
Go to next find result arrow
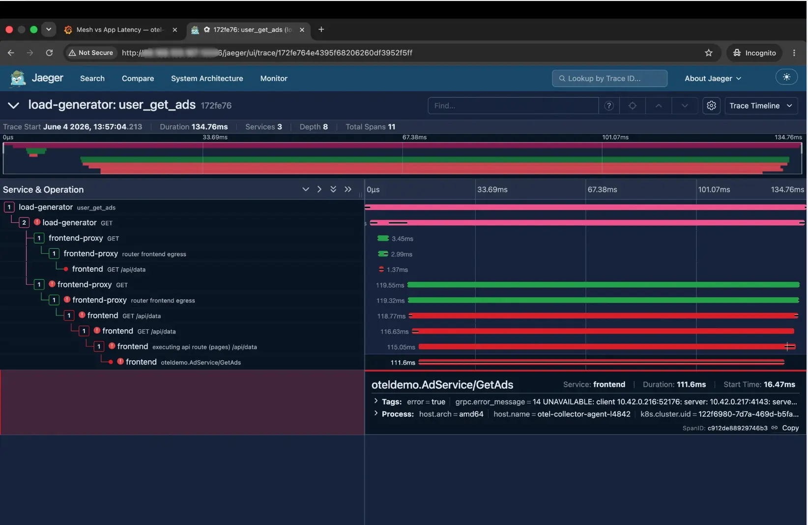(x=685, y=105)
